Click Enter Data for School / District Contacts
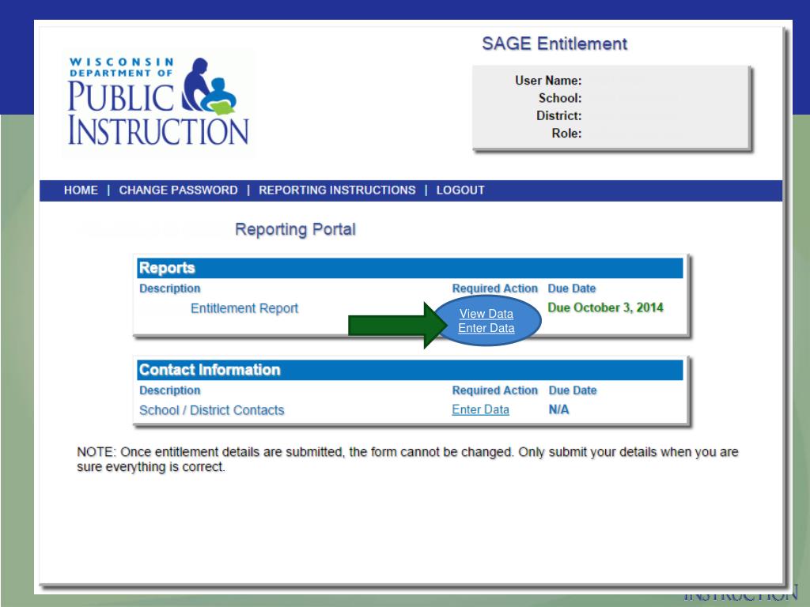Viewport: 810px width, 607px height. click(480, 410)
